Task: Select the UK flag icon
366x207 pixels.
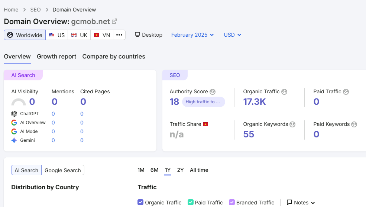Action: [74, 35]
